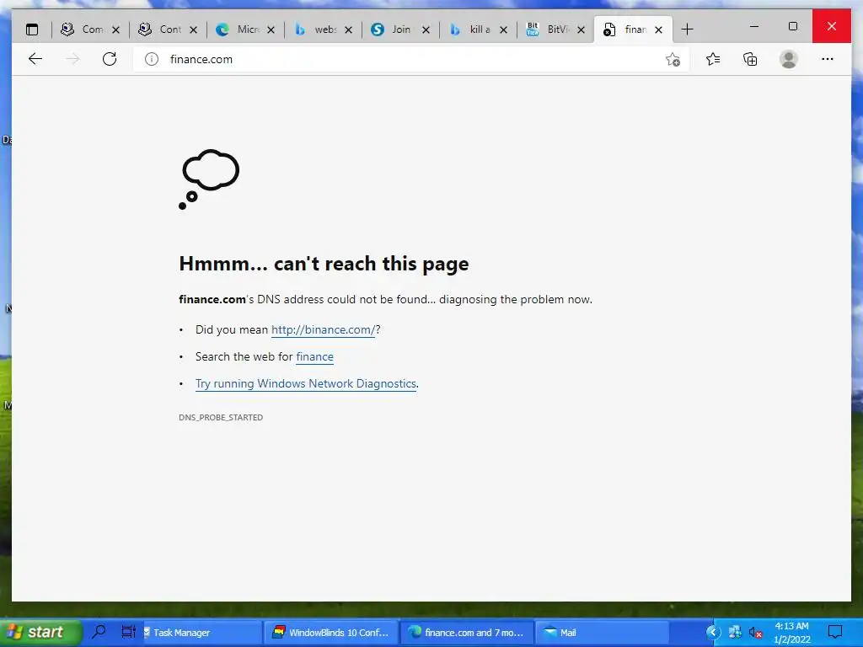The image size is (863, 647).
Task: Open Task View icon on taskbar
Action: (x=128, y=632)
